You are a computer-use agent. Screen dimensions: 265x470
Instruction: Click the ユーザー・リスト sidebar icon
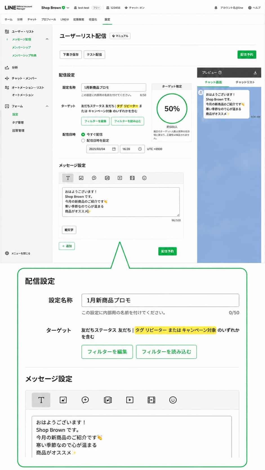pyautogui.click(x=7, y=32)
